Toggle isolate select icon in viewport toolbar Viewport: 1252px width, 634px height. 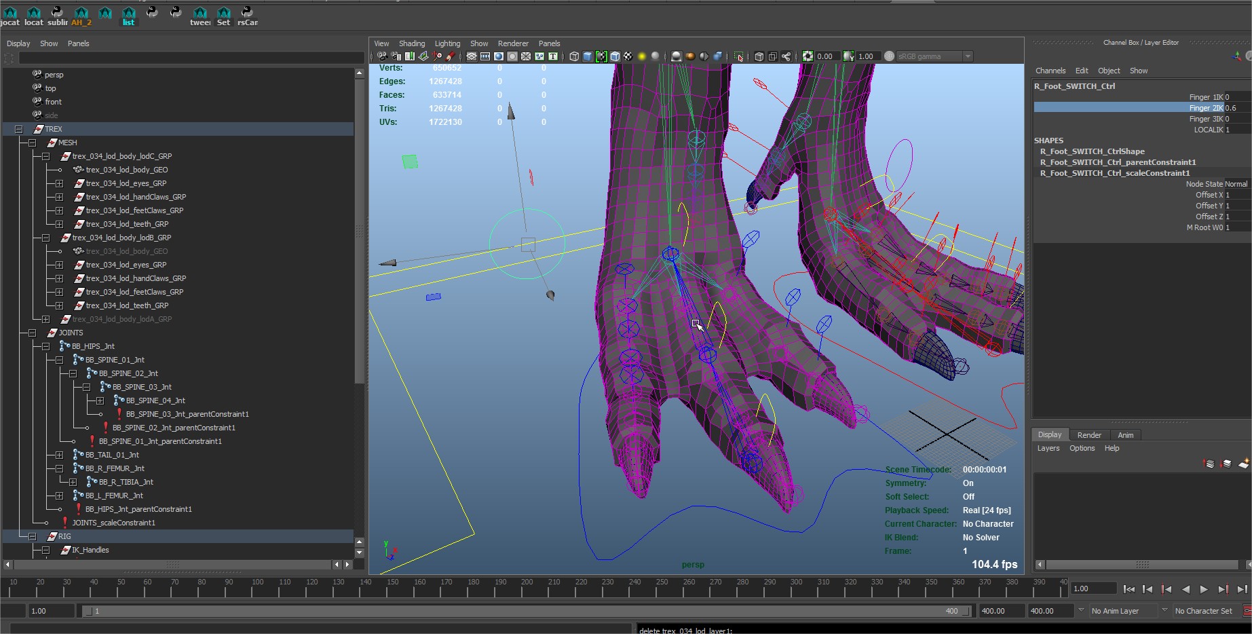(739, 56)
